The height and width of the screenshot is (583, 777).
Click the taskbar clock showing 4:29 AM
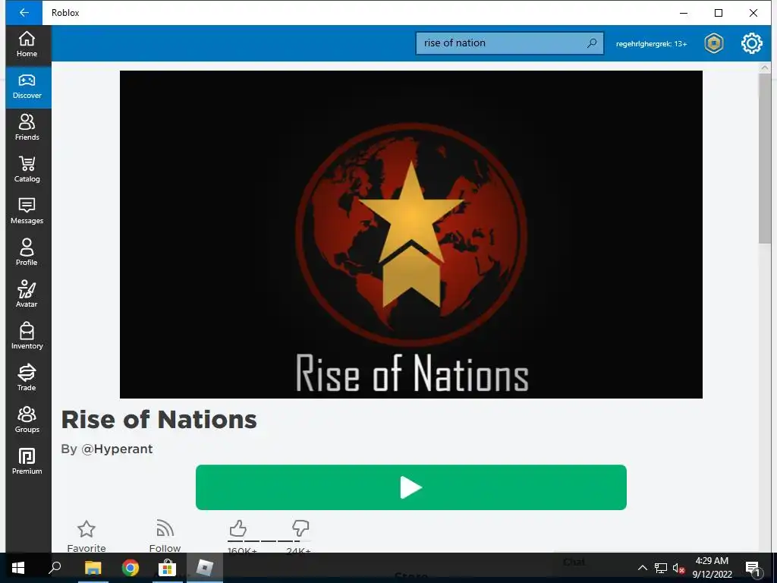[712, 568]
